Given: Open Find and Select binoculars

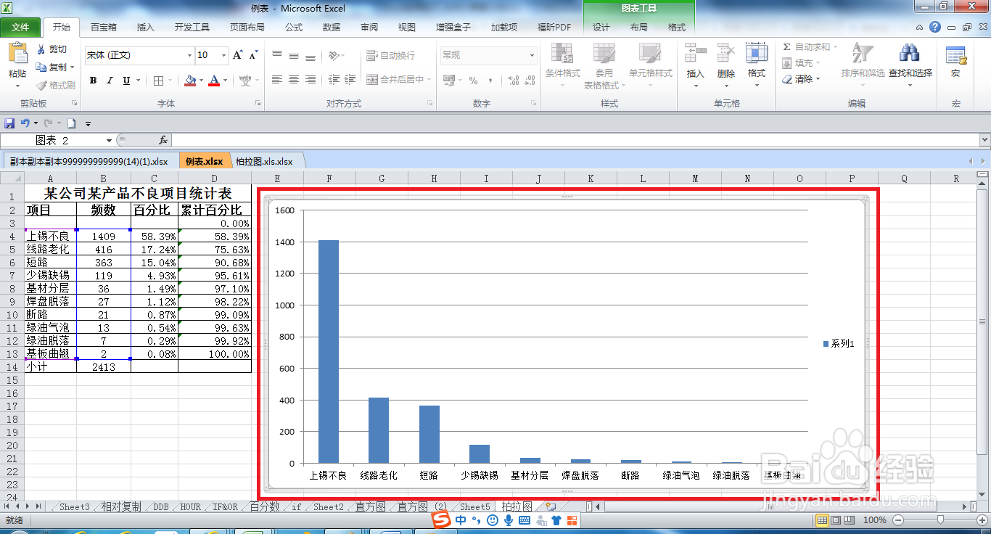Looking at the screenshot, I should [910, 53].
